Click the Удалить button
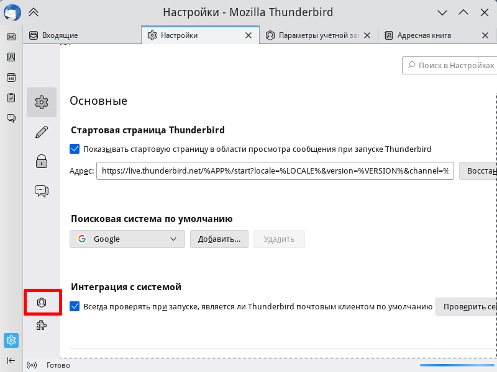The image size is (497, 372). pos(279,239)
